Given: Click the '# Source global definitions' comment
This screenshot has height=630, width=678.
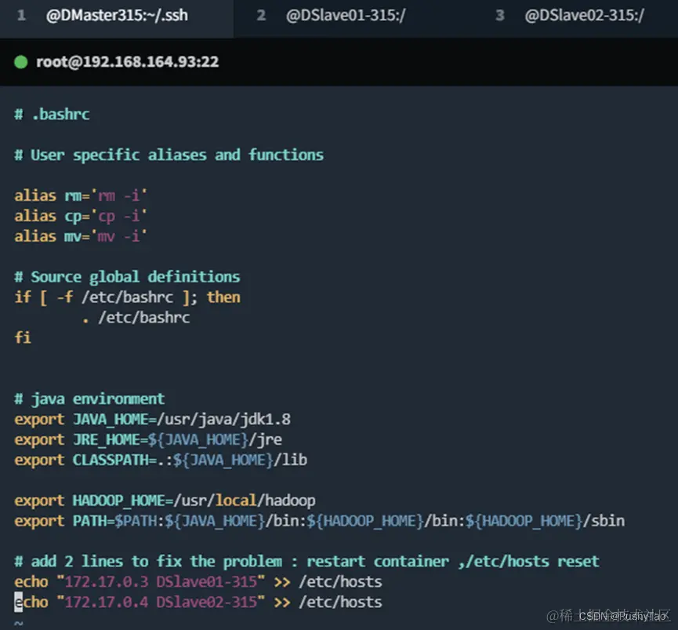Looking at the screenshot, I should tap(127, 278).
